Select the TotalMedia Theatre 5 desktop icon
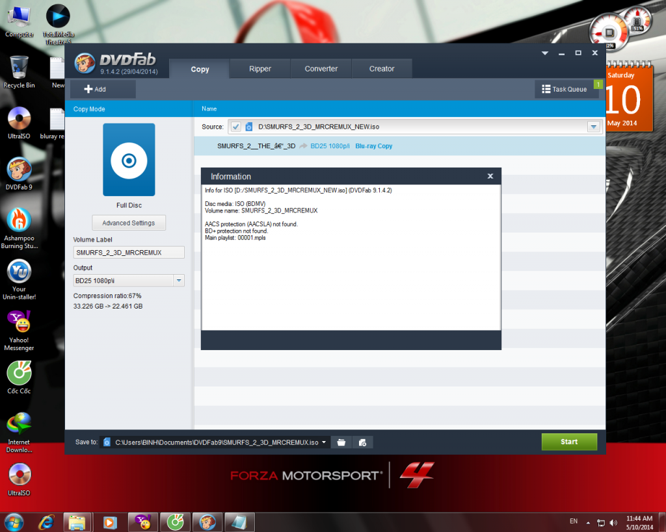This screenshot has height=532, width=666. [x=58, y=24]
